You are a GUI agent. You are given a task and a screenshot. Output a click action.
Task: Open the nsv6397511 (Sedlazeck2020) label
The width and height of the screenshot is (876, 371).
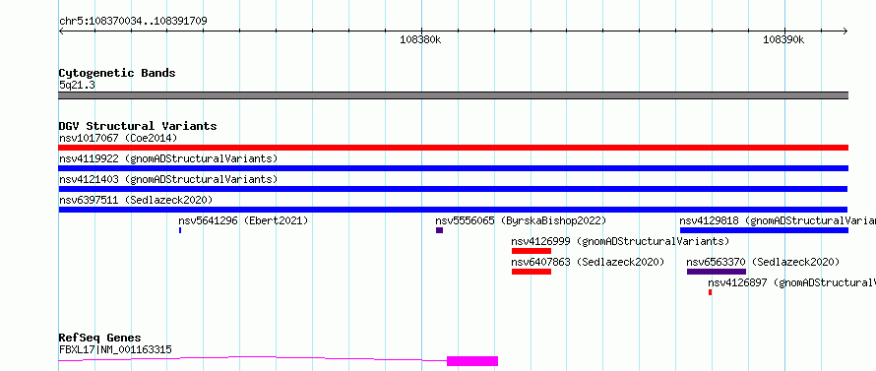tap(136, 200)
